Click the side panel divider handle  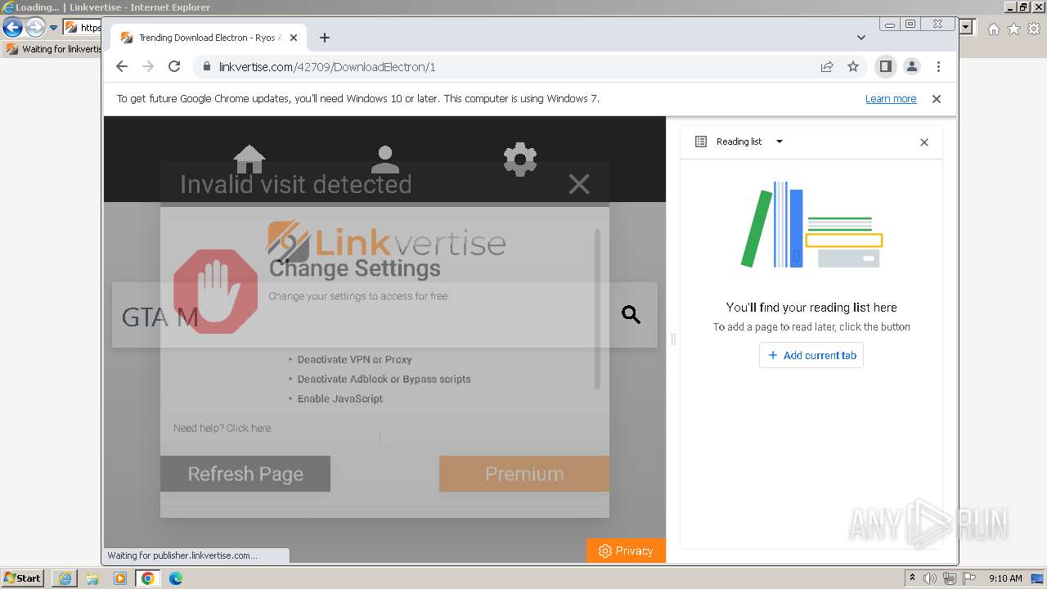coord(673,339)
